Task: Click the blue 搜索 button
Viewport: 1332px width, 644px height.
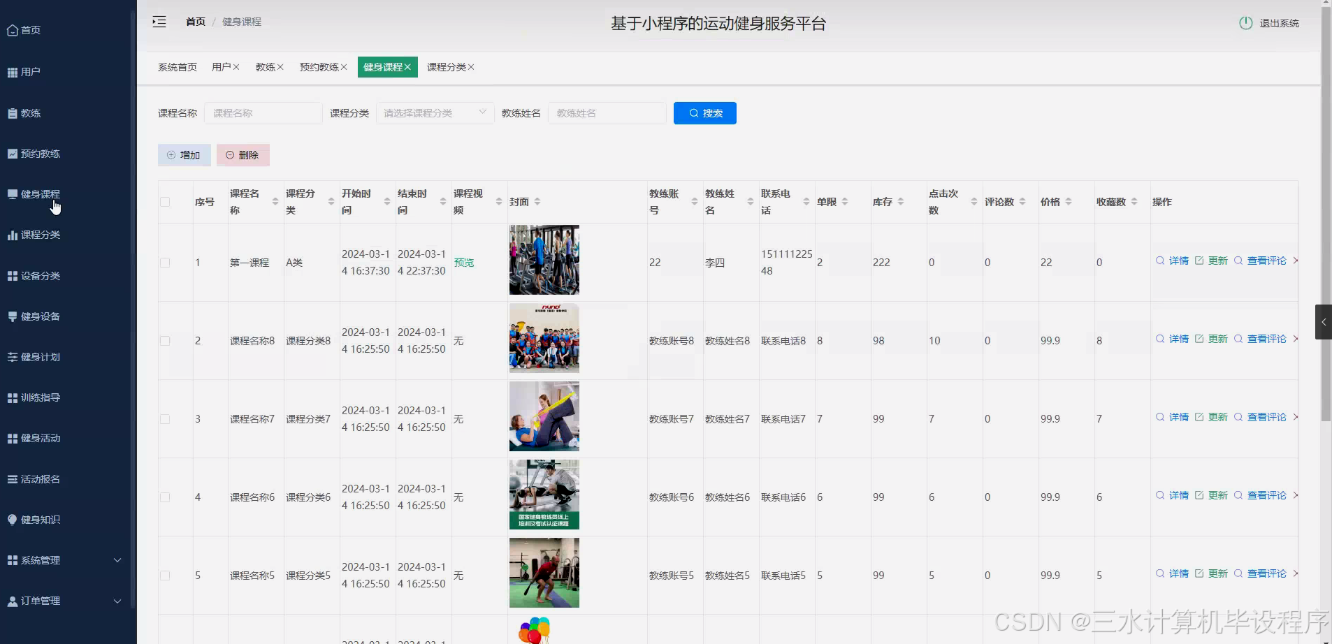Action: pos(704,113)
